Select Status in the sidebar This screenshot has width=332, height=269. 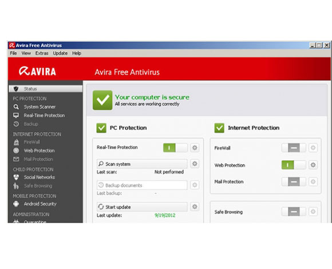[x=46, y=89]
